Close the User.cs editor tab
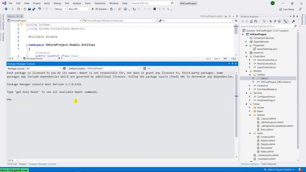This screenshot has height=172, width=306. click(22, 16)
